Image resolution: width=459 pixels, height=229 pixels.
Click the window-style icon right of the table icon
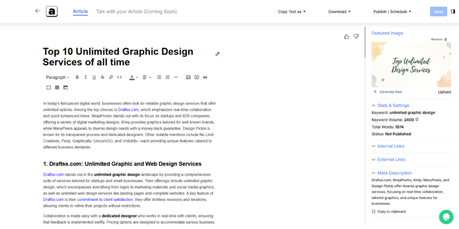click(65, 87)
